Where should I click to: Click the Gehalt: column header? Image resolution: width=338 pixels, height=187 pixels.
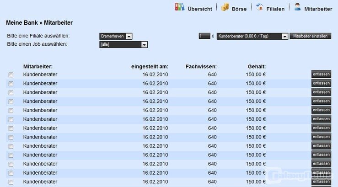[x=257, y=67]
